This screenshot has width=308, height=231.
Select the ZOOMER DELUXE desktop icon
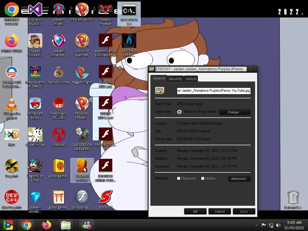tap(82, 170)
